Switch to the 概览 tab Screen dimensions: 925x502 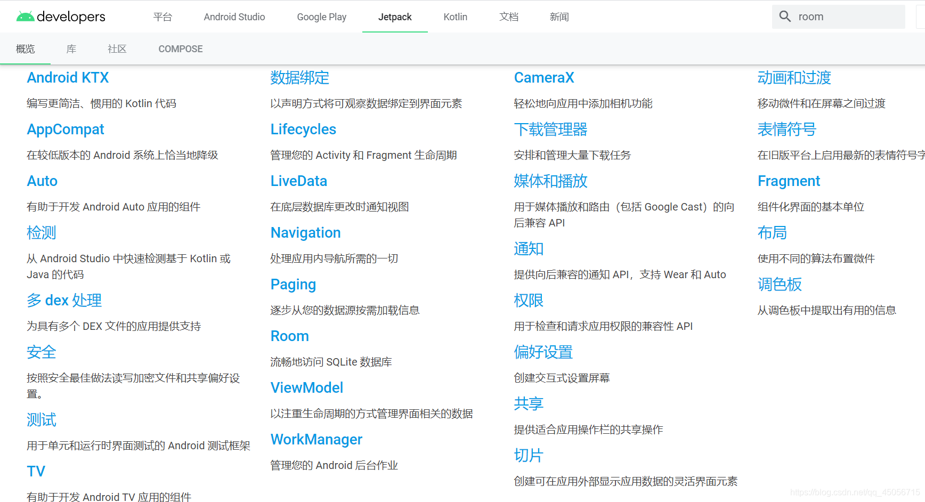point(25,49)
